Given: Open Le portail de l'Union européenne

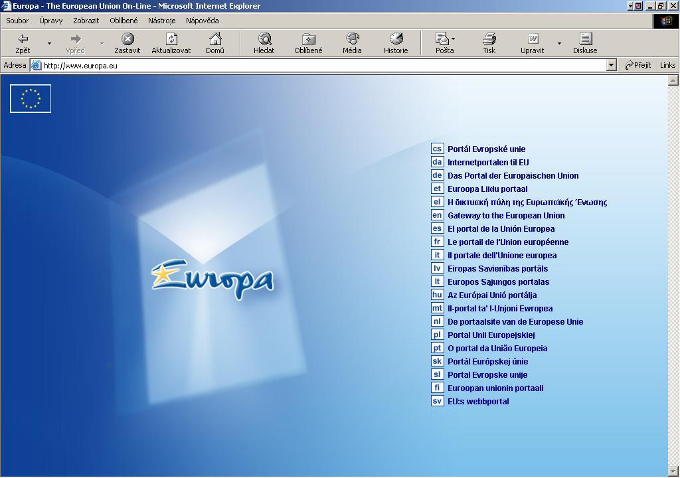Looking at the screenshot, I should click(508, 242).
